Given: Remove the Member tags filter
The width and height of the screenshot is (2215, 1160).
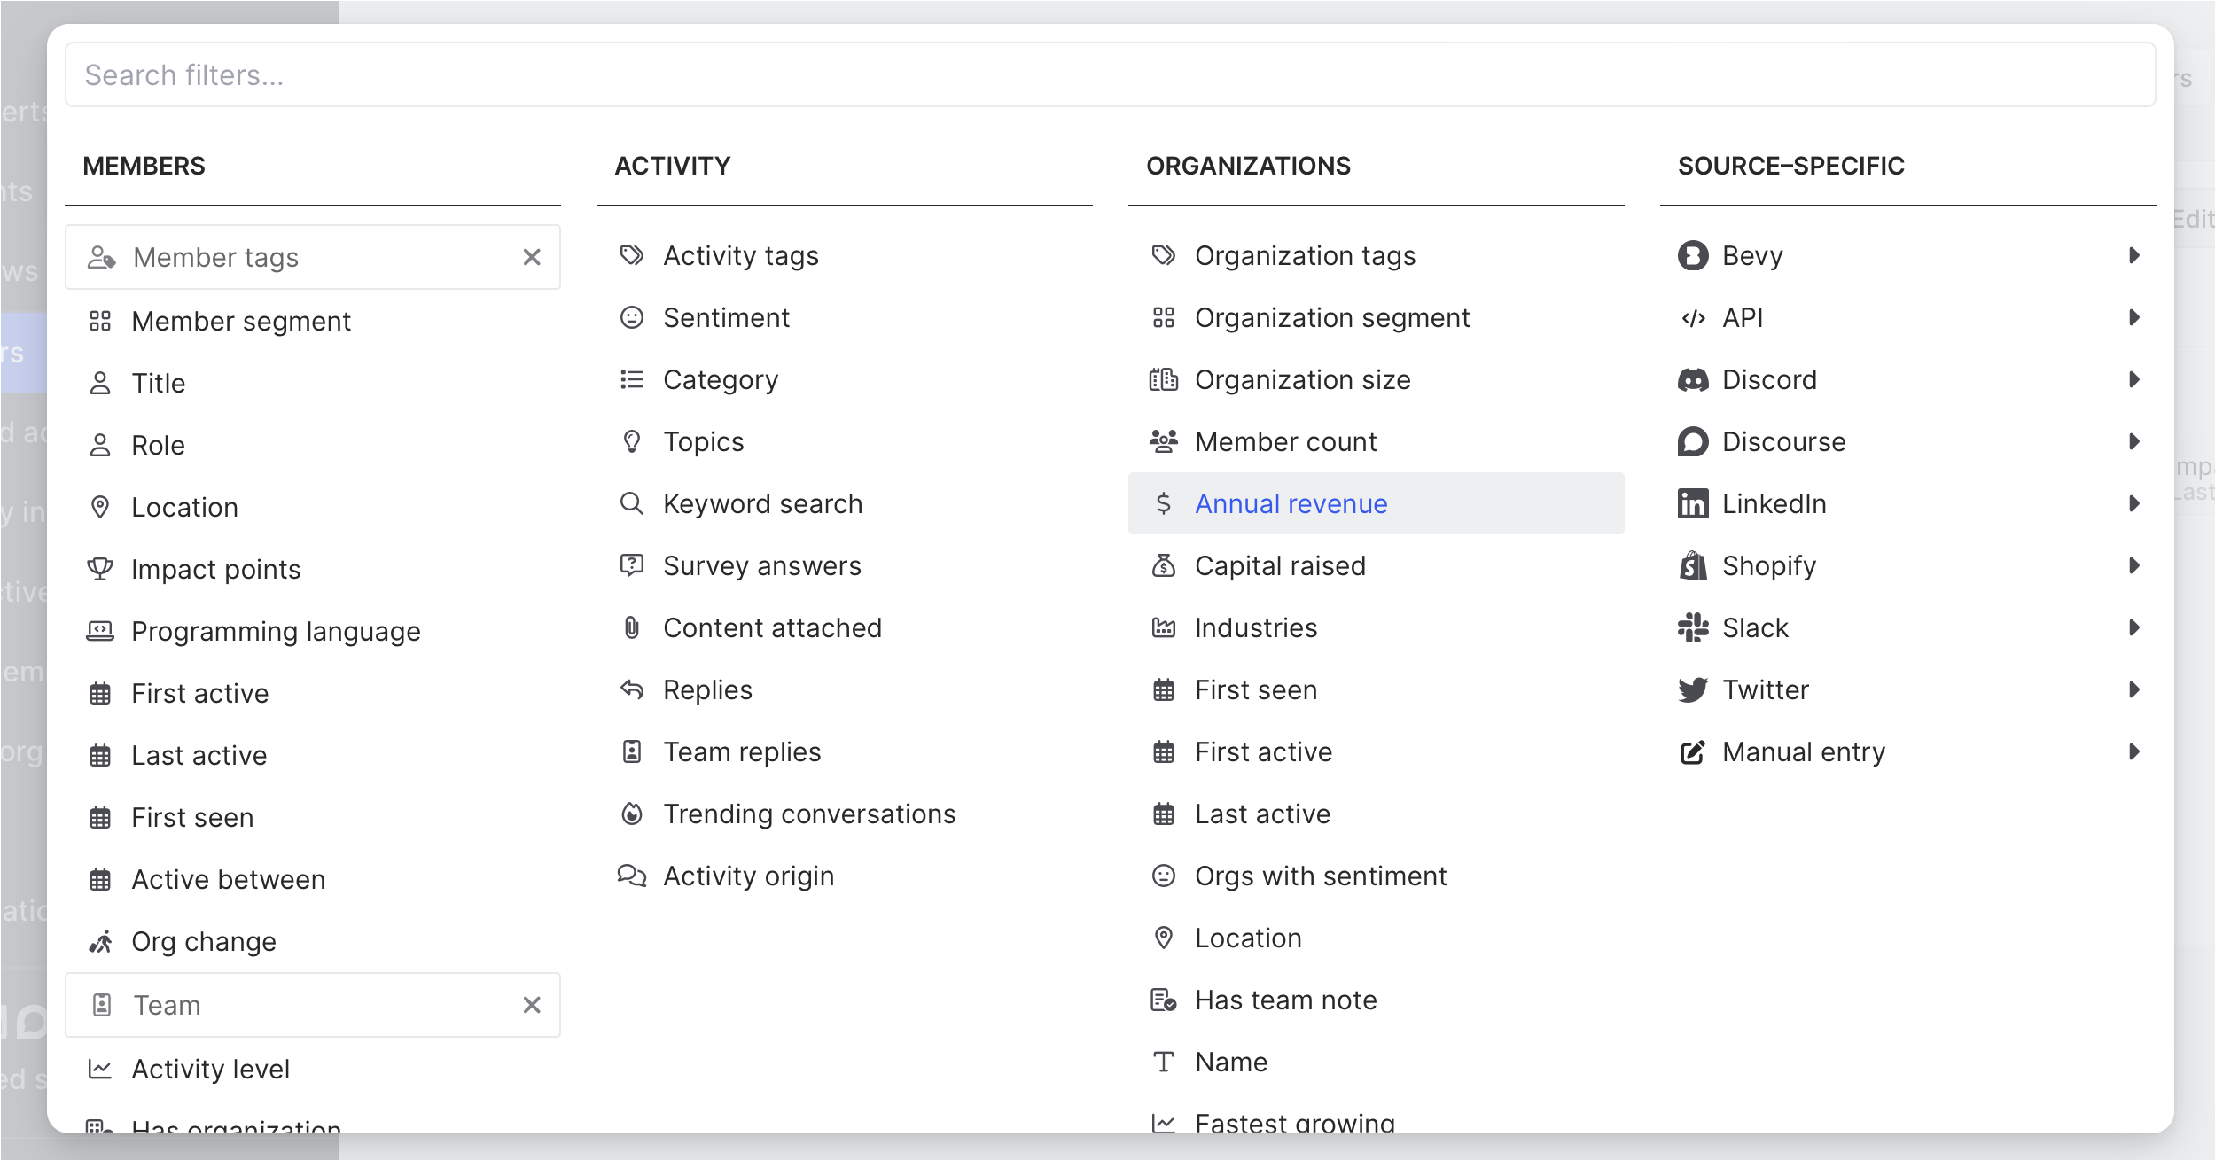Looking at the screenshot, I should coord(532,258).
